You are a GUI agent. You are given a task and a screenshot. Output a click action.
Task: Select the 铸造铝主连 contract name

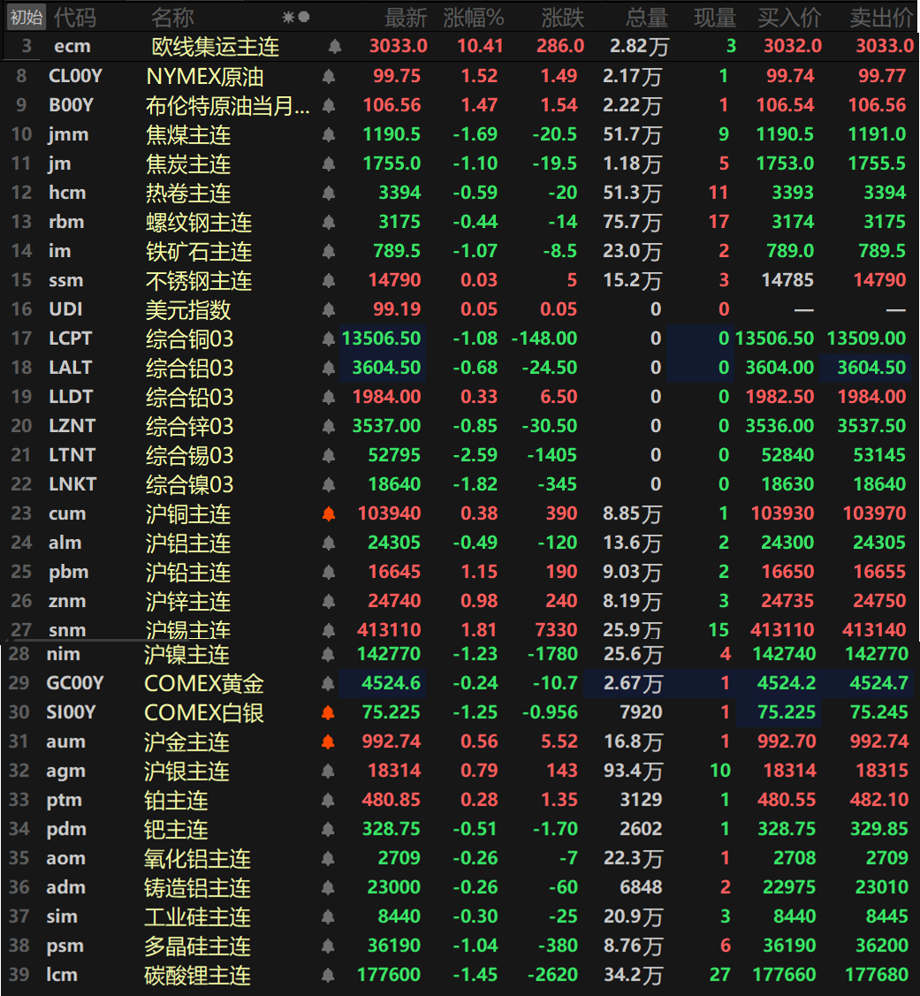click(197, 889)
